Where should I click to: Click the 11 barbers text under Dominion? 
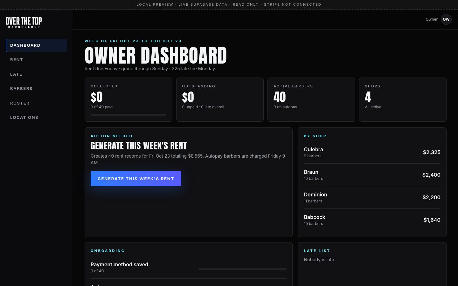[313, 201]
